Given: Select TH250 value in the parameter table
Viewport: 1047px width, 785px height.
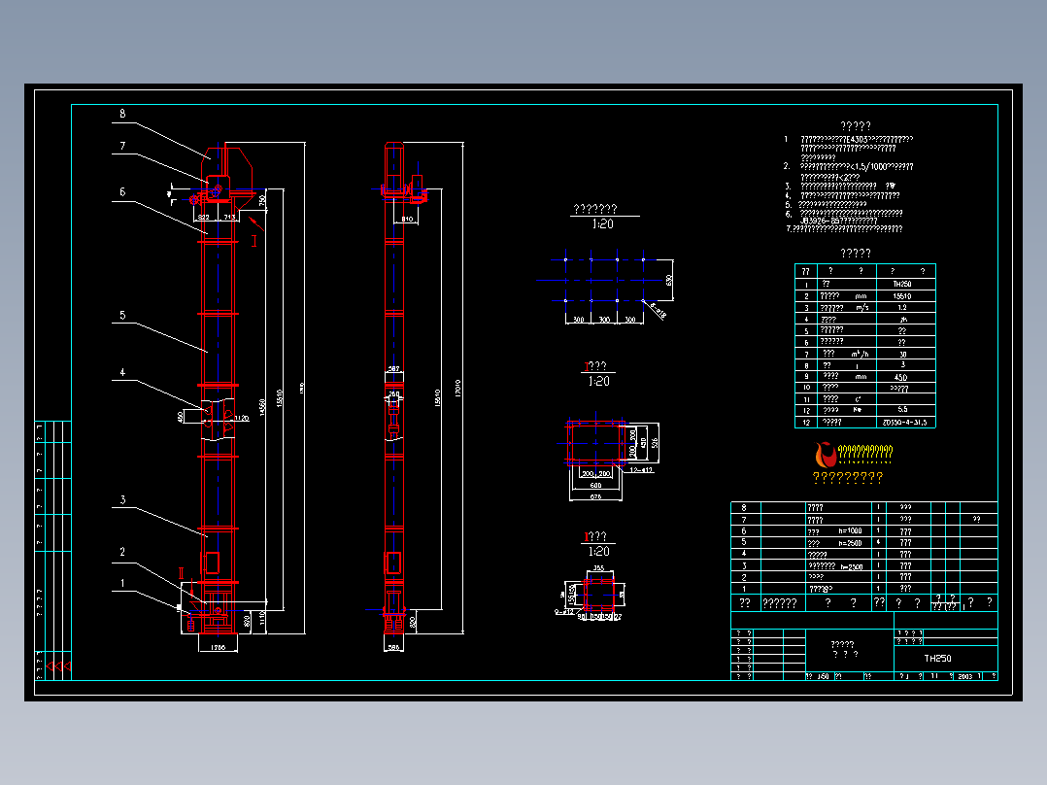Looking at the screenshot, I should [x=902, y=284].
